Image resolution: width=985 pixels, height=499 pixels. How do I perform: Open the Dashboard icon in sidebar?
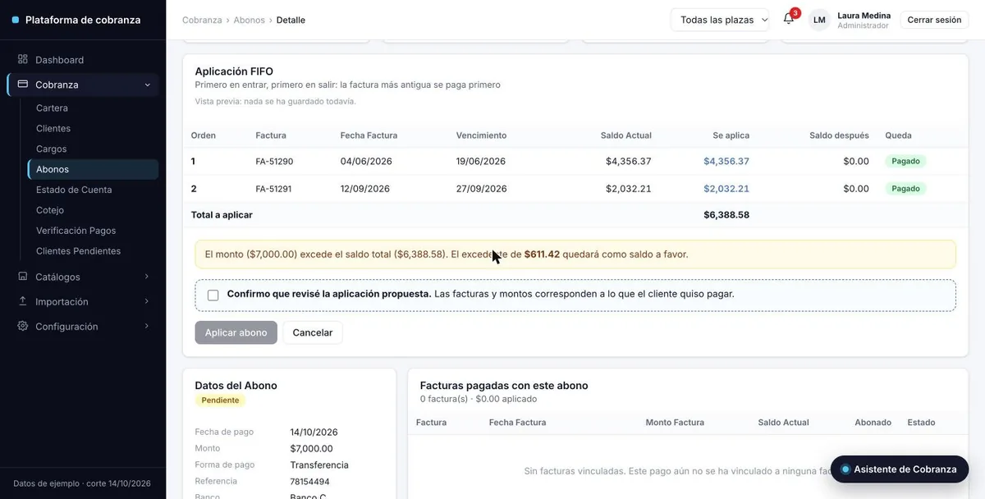[23, 60]
